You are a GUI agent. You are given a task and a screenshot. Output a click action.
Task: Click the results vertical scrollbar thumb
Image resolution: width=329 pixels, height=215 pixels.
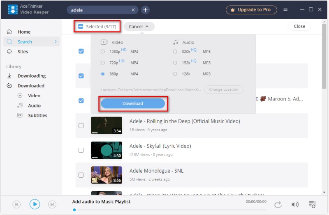tap(324, 57)
